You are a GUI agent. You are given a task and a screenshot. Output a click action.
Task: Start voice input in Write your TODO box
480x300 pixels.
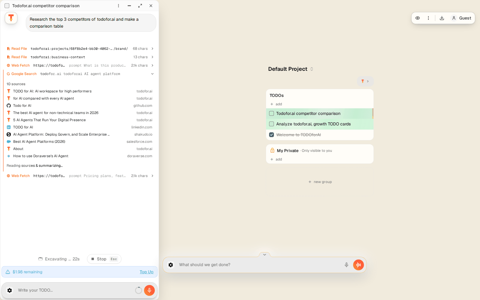click(149, 290)
